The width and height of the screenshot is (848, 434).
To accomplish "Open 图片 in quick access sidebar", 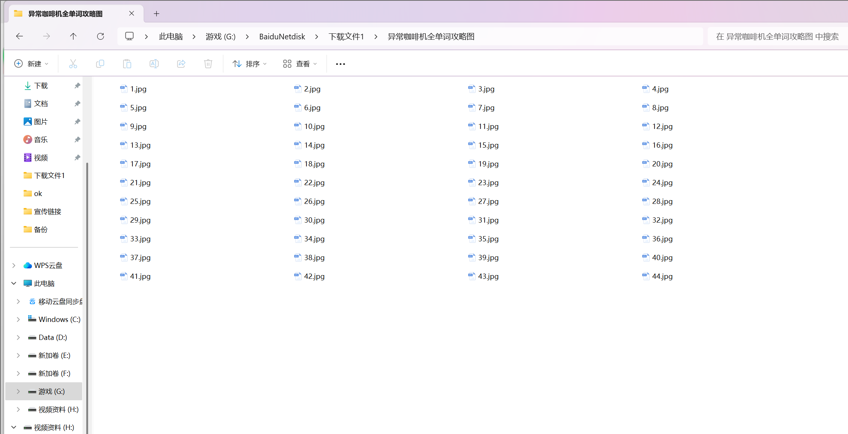I will 41,122.
